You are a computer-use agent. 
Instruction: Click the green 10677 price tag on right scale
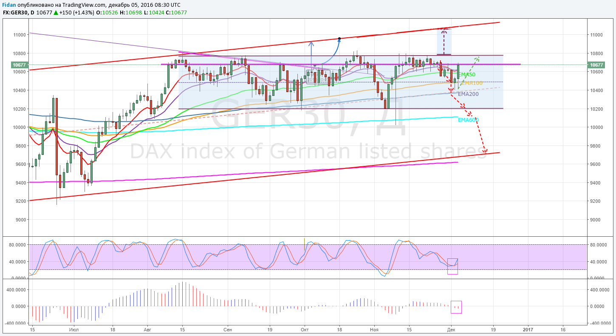point(596,65)
